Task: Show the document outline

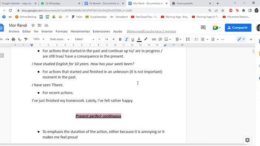Action: click(x=2, y=56)
